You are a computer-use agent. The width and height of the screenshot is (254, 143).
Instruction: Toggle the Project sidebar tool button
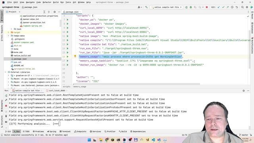tap(2, 16)
